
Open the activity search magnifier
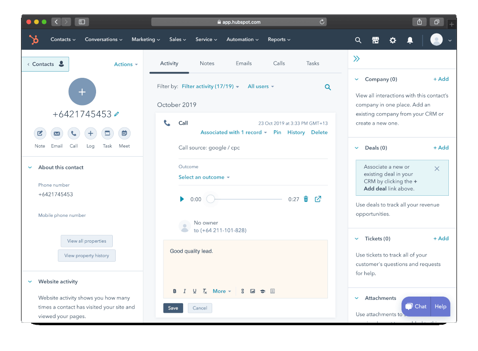(328, 87)
